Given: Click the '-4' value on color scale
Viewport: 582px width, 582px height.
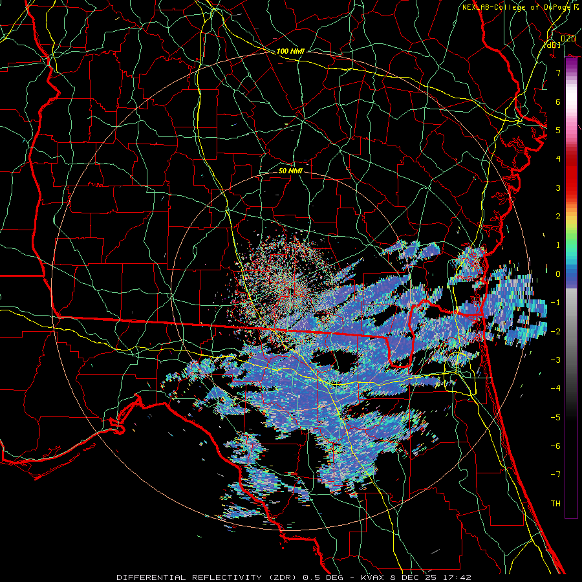Looking at the screenshot, I should click(x=555, y=389).
